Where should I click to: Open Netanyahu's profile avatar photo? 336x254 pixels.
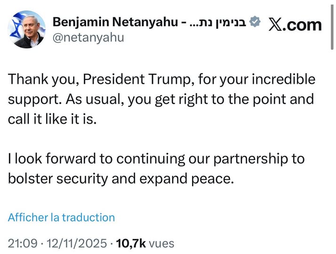26,30
